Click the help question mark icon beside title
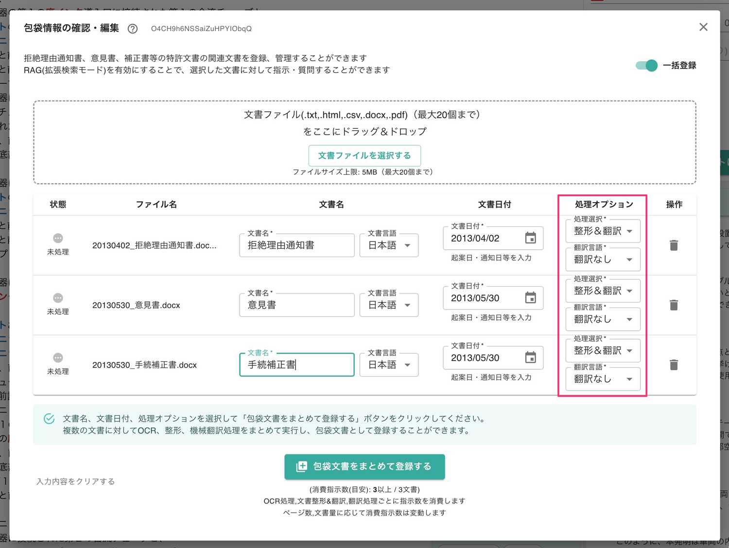729x548 pixels. 132,29
